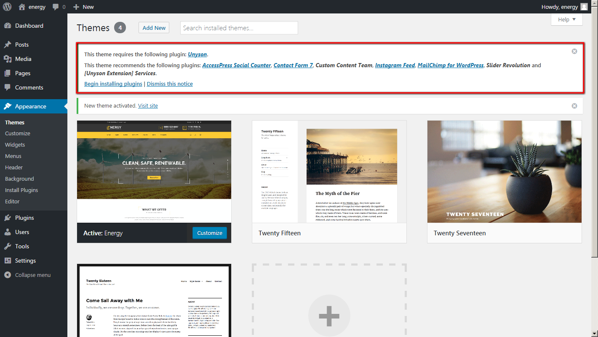
Task: Click the Media icon in sidebar
Action: pyautogui.click(x=8, y=59)
